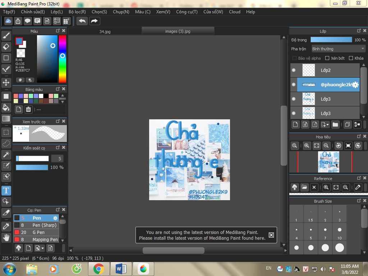The width and height of the screenshot is (368, 276).
Task: Select the Bucket fill tool
Action: (6, 107)
